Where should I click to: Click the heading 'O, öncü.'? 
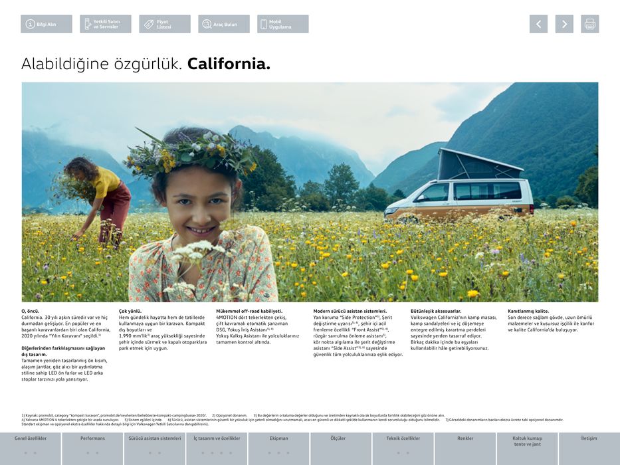point(30,311)
